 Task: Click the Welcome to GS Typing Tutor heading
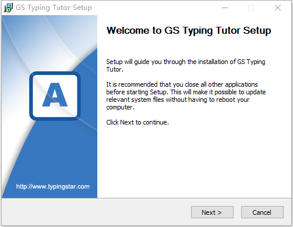(x=189, y=30)
